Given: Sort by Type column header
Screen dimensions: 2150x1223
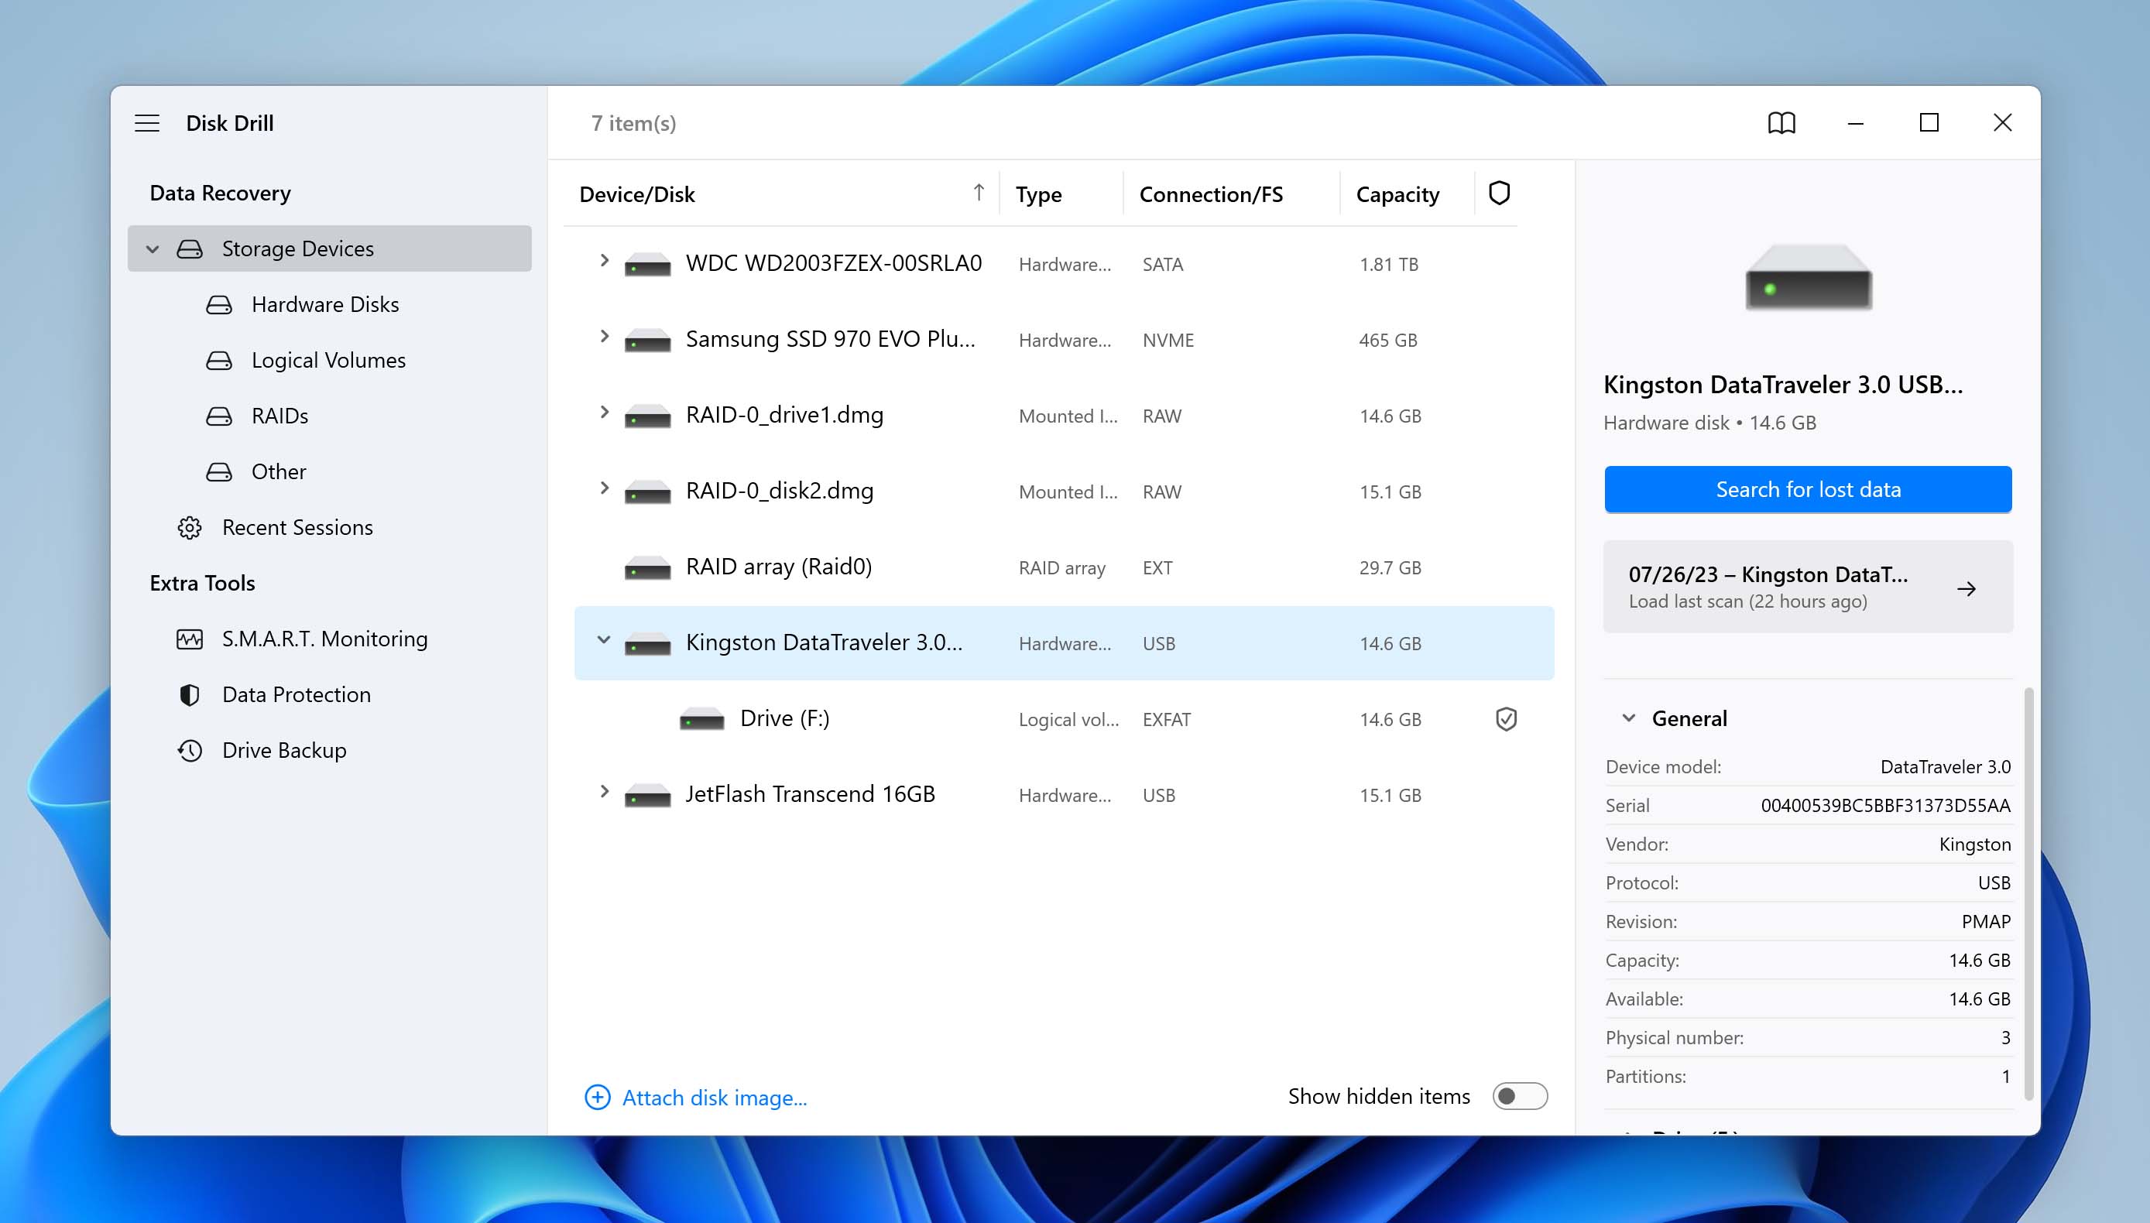Looking at the screenshot, I should click(x=1038, y=195).
